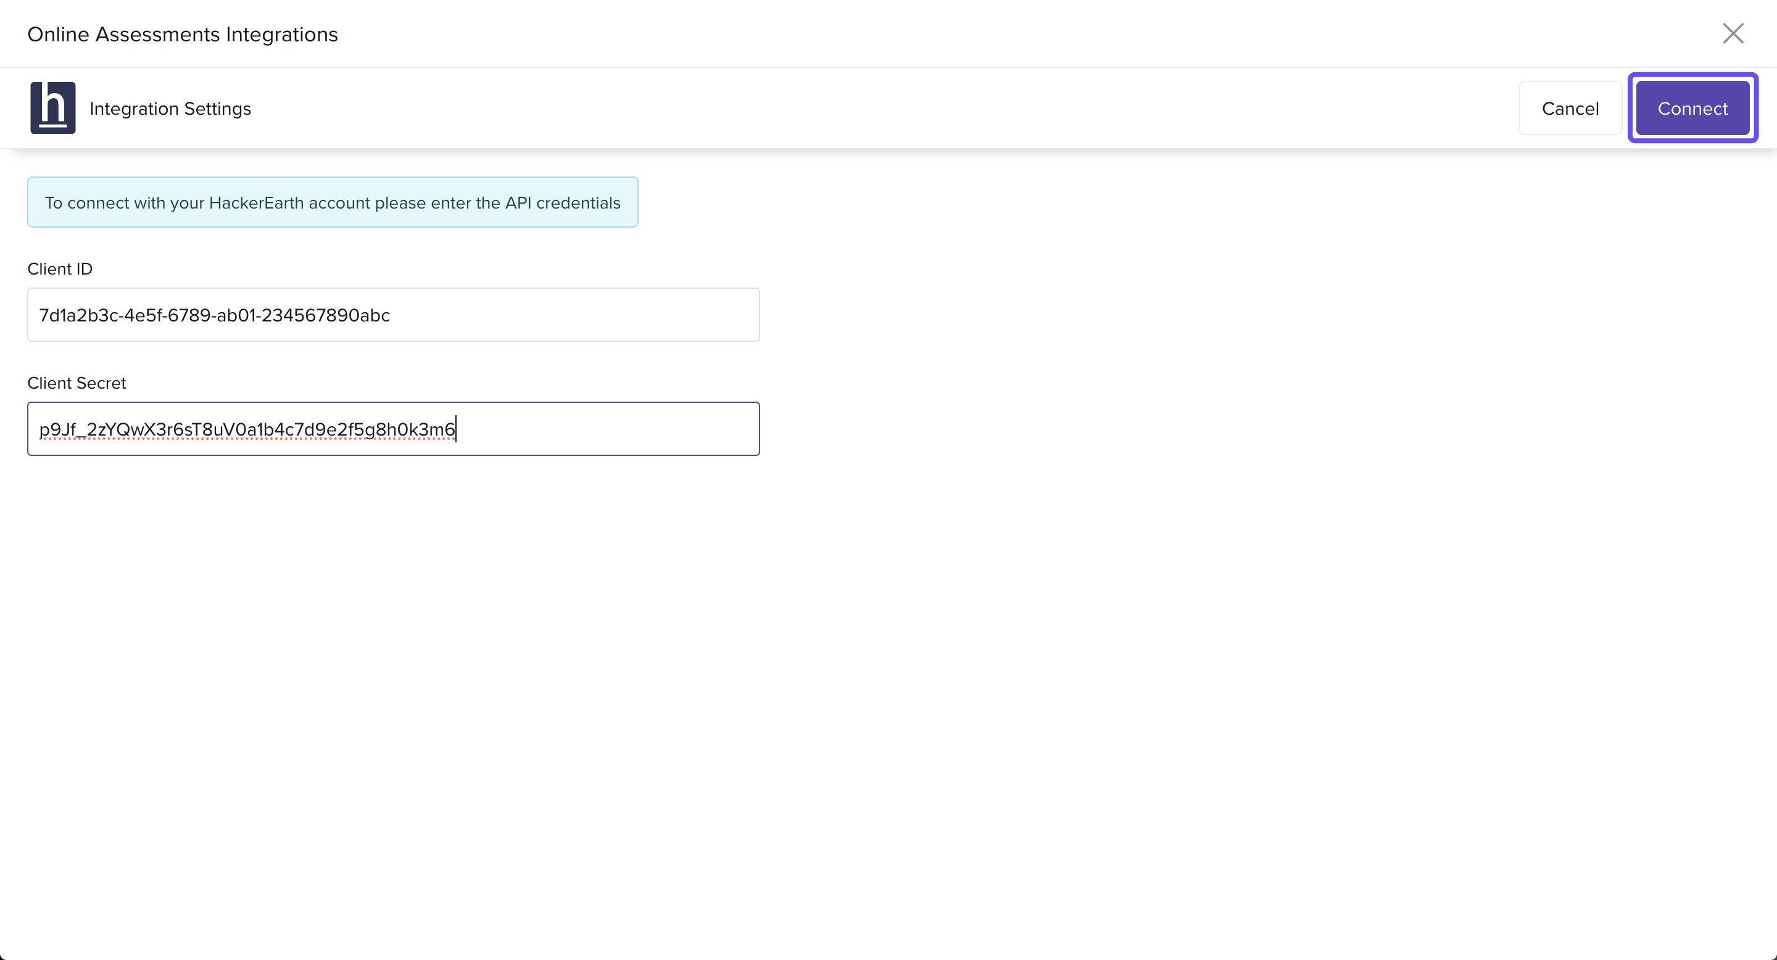
Task: Click the Online Assessments Integrations title
Action: [x=182, y=35]
